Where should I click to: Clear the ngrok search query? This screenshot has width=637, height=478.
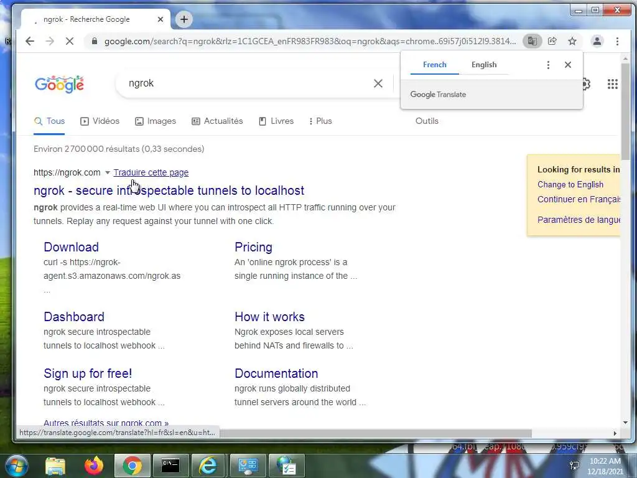pos(378,83)
